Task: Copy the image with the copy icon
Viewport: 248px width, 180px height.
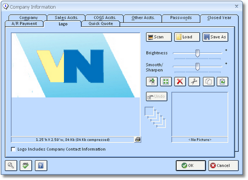Action: [x=208, y=81]
